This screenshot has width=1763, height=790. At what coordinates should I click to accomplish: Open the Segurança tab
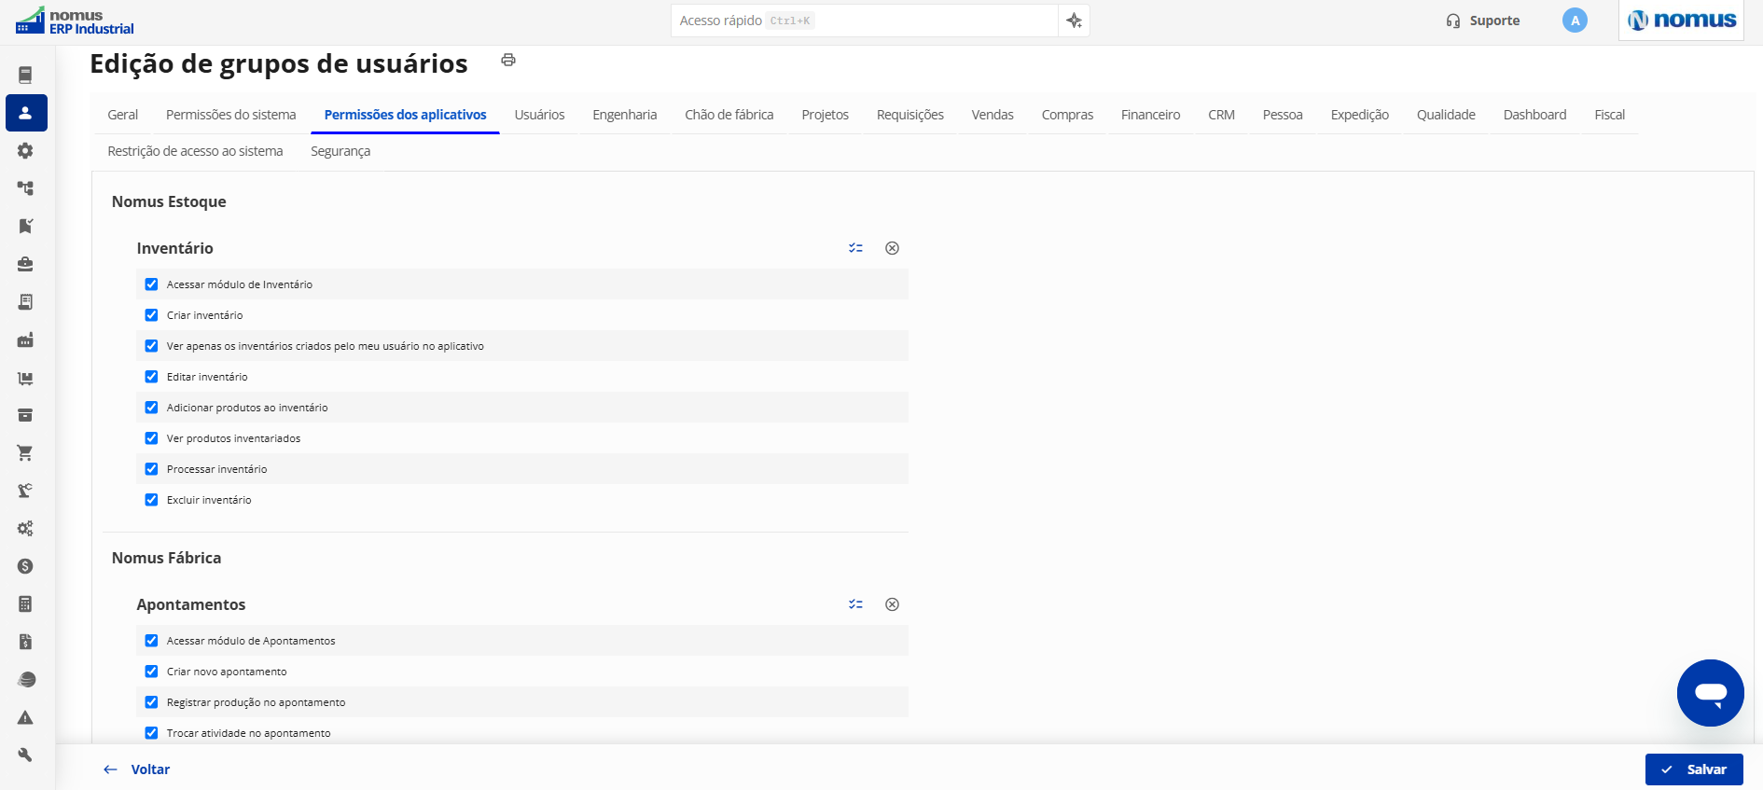click(340, 151)
